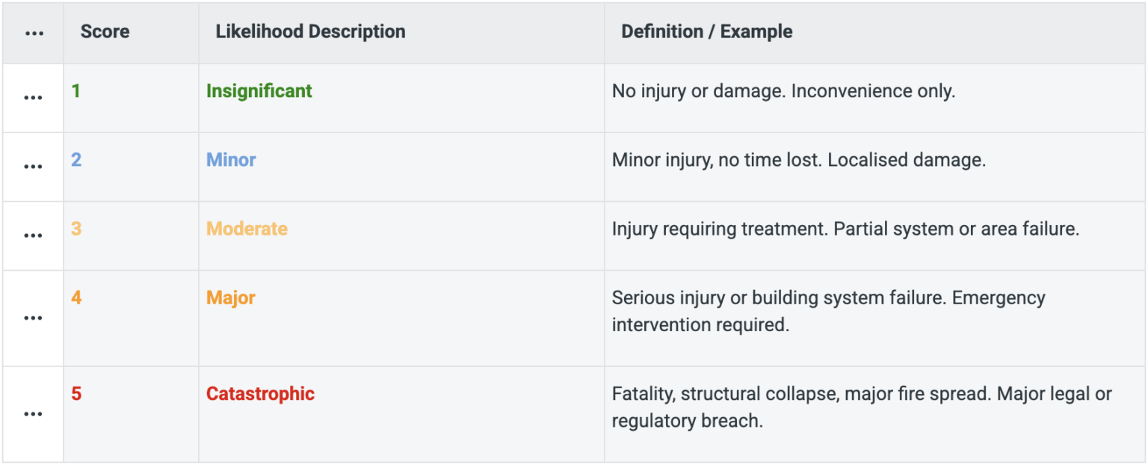Select the score value 3
1148x465 pixels.
pos(75,228)
